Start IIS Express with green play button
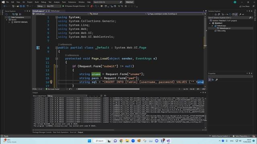The image size is (257, 144). pos(63,6)
